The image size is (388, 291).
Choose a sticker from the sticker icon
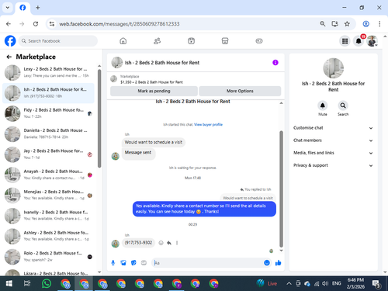[133, 263]
